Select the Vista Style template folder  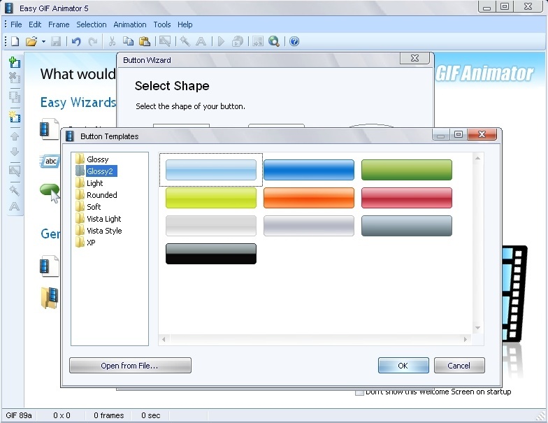click(x=99, y=231)
